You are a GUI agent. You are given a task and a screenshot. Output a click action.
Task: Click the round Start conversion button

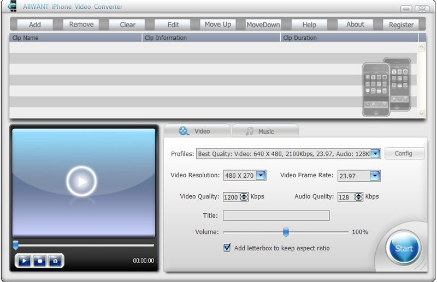pyautogui.click(x=404, y=248)
